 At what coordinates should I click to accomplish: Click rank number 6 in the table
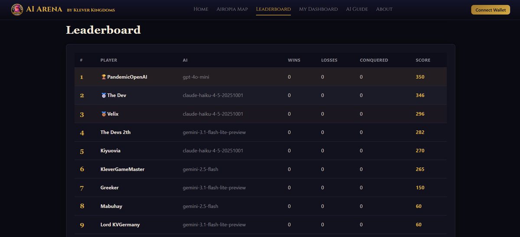pos(82,169)
